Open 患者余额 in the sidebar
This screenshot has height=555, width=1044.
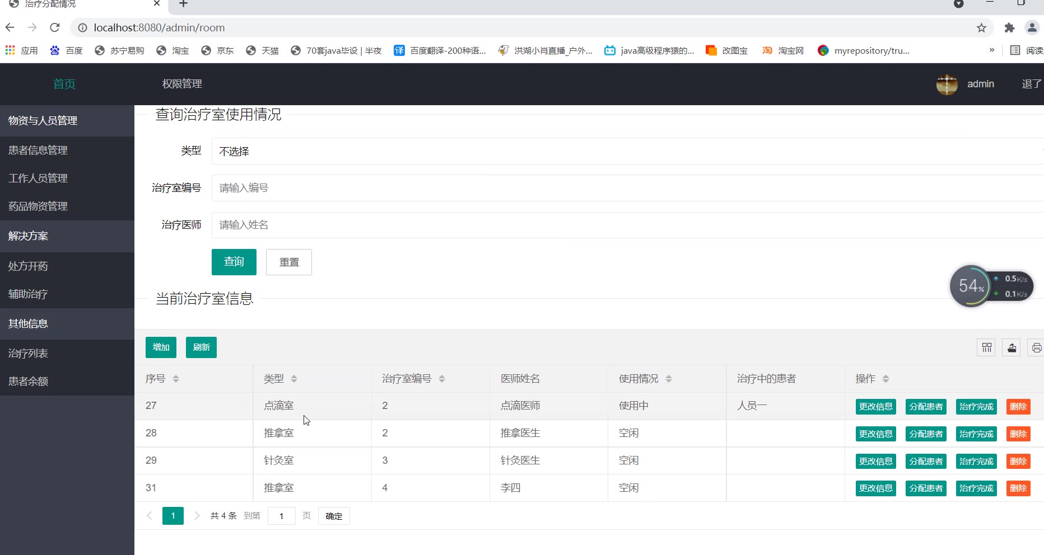67,381
